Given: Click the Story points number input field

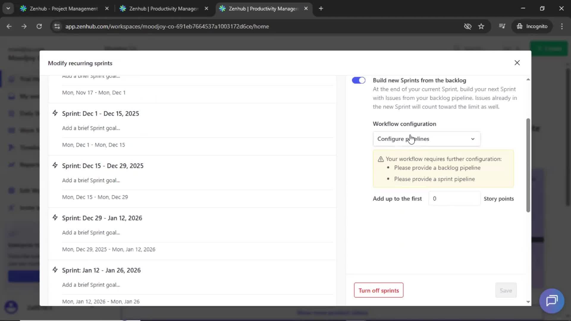Looking at the screenshot, I should 454,198.
